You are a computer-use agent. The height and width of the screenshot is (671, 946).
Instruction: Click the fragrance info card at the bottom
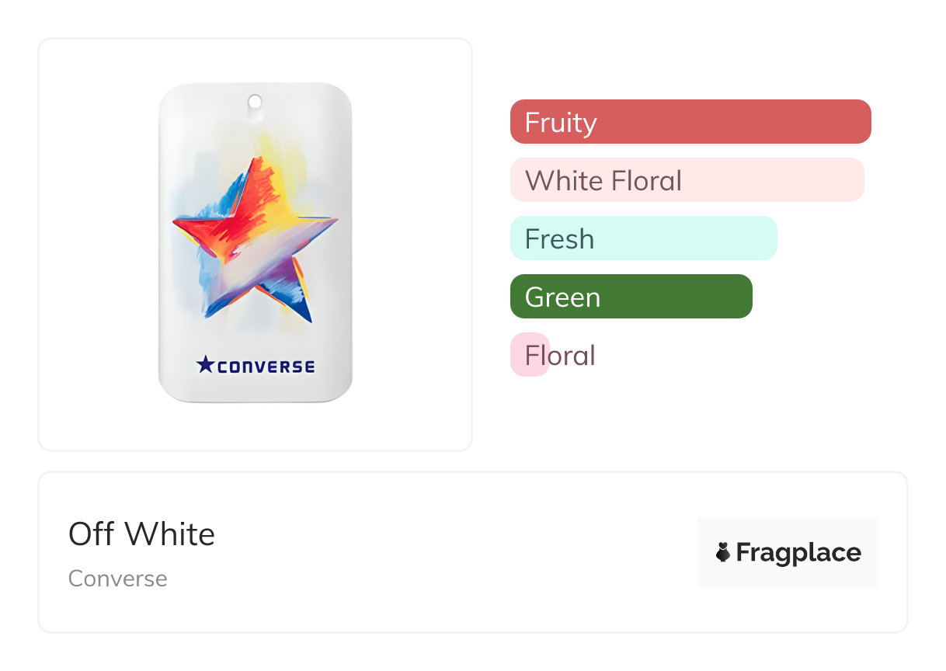[473, 552]
